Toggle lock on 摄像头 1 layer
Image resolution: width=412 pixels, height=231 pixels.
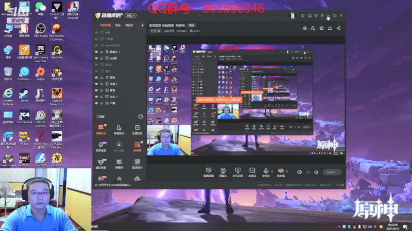coord(101,52)
